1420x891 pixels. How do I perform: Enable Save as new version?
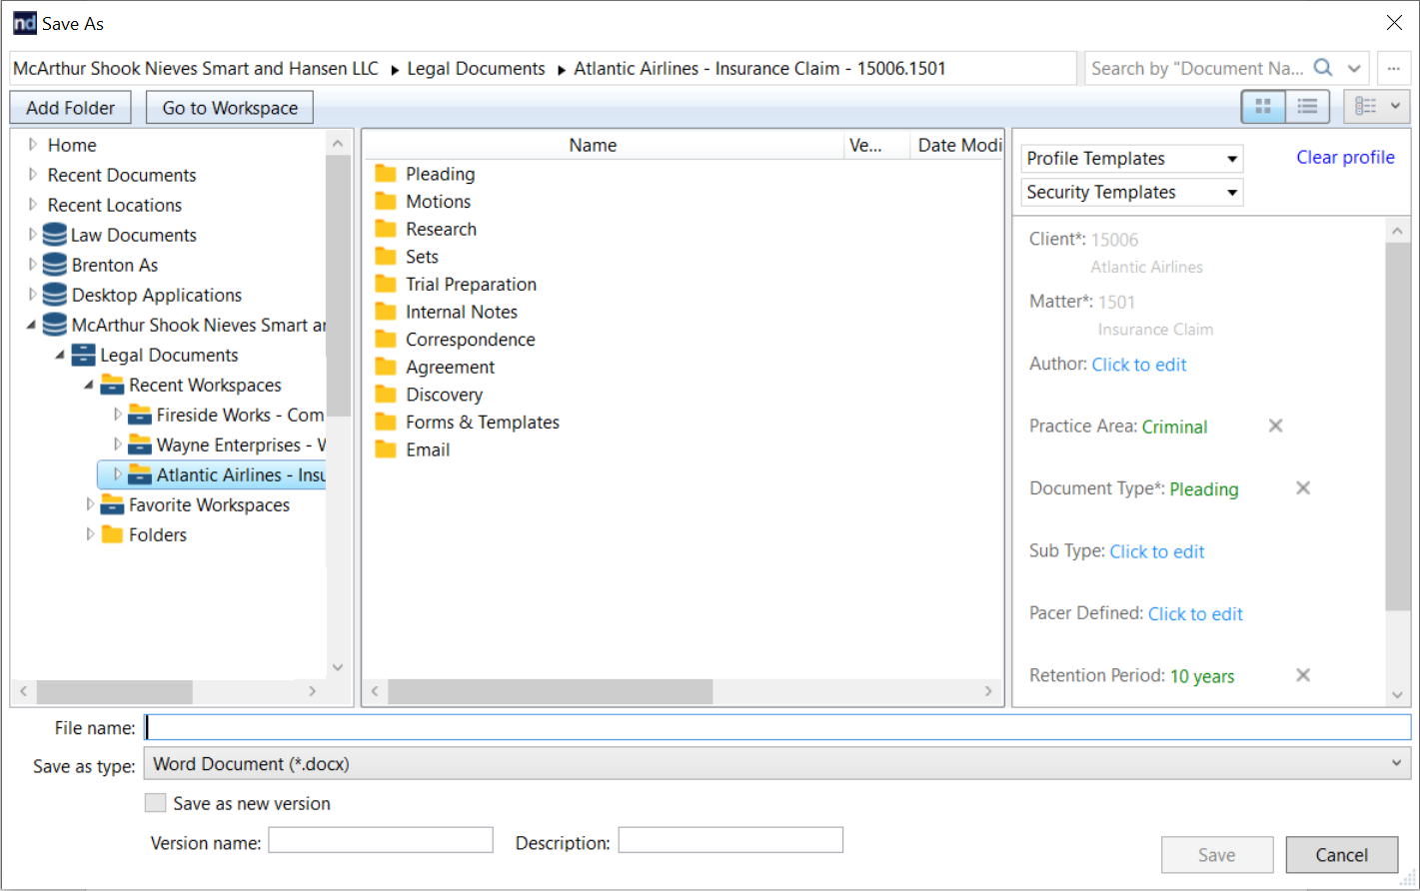tap(156, 802)
